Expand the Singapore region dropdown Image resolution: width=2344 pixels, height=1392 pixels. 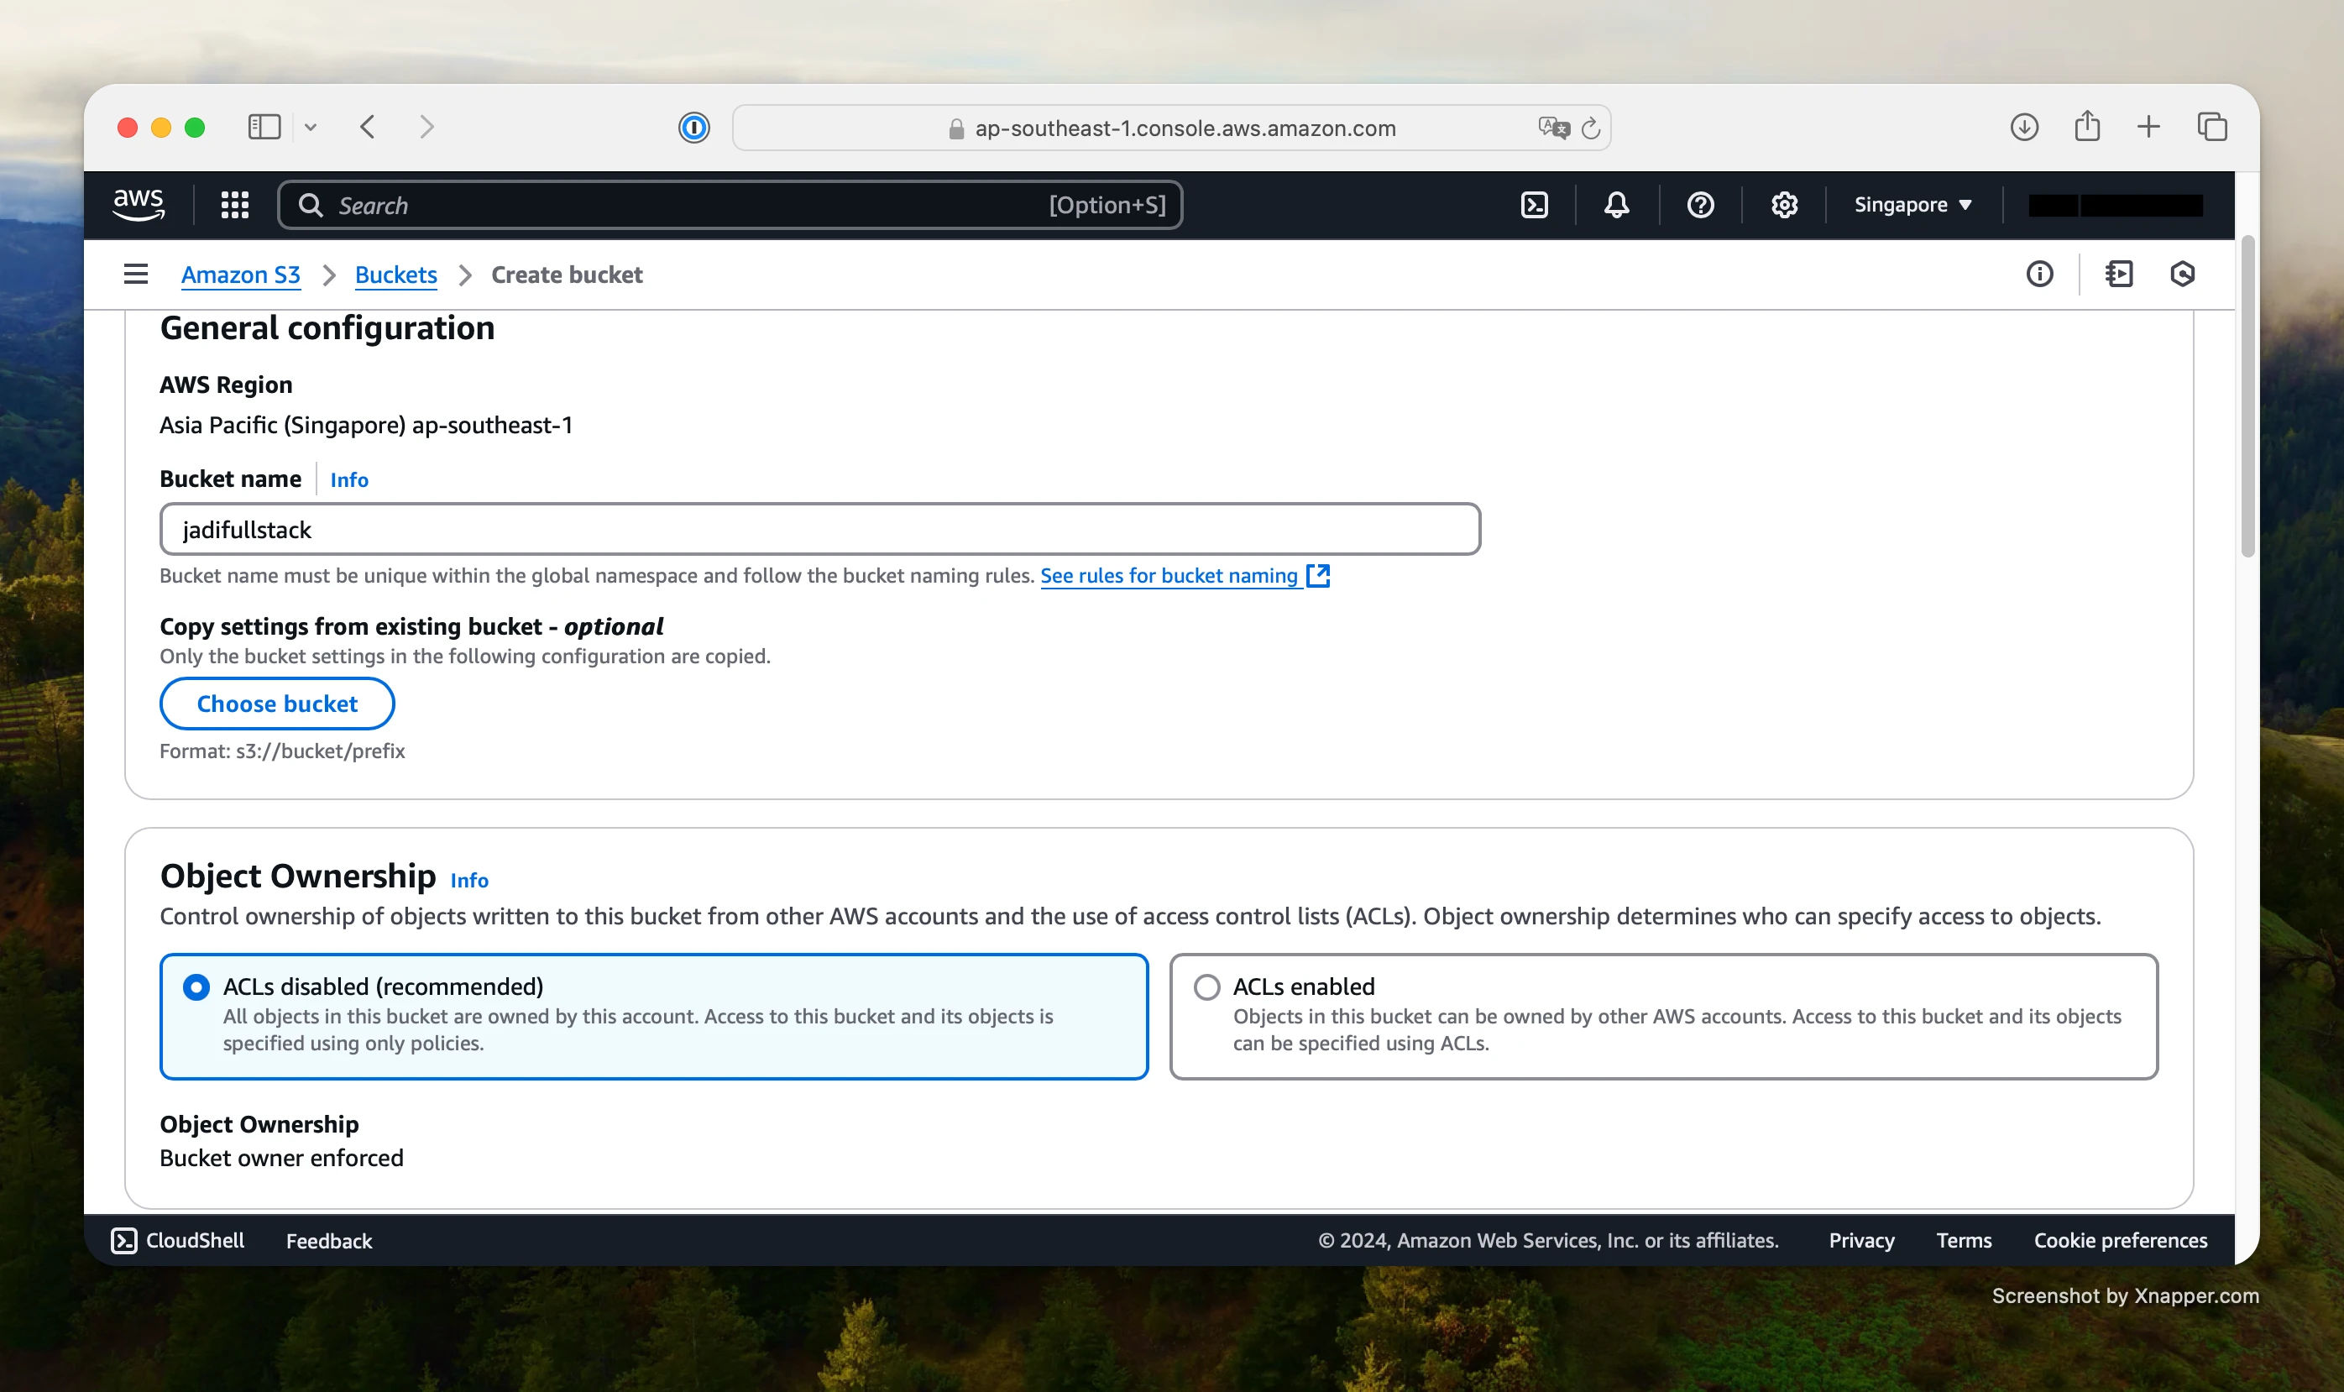(1912, 205)
